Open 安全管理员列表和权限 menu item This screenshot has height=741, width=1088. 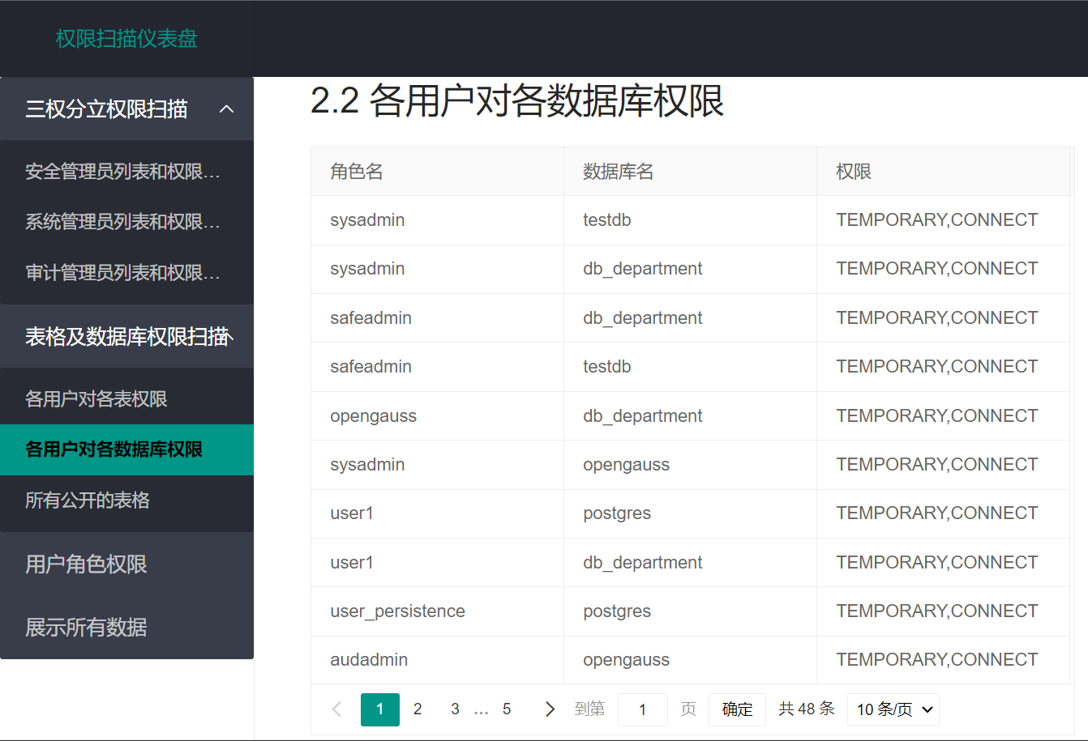tap(126, 172)
